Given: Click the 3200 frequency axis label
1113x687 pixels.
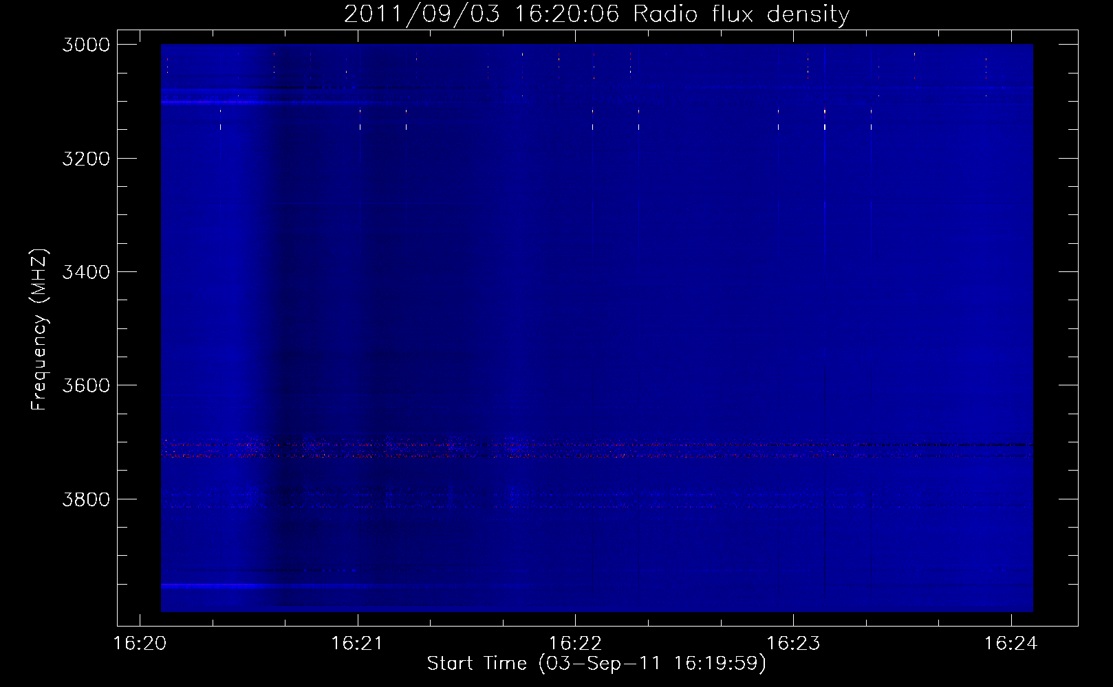Looking at the screenshot, I should point(86,159).
